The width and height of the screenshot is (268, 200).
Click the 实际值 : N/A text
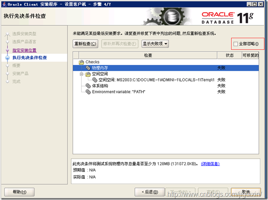point(84,177)
